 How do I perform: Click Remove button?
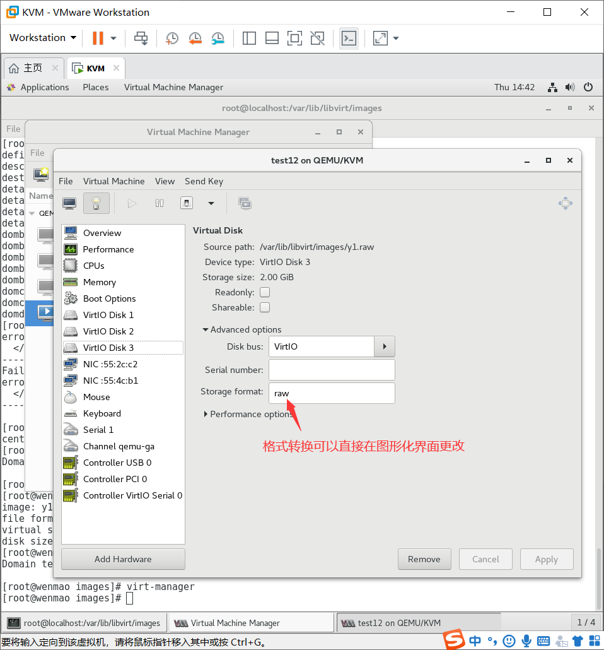coord(424,559)
